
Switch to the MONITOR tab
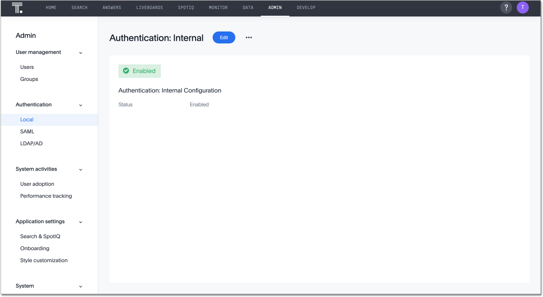click(218, 7)
